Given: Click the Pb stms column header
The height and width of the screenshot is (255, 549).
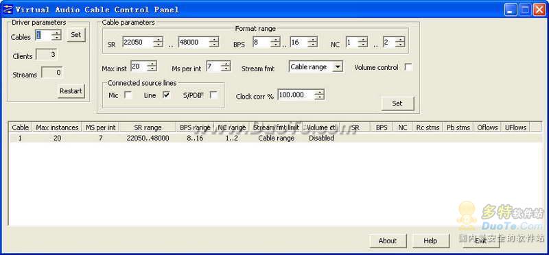Looking at the screenshot, I should point(458,127).
